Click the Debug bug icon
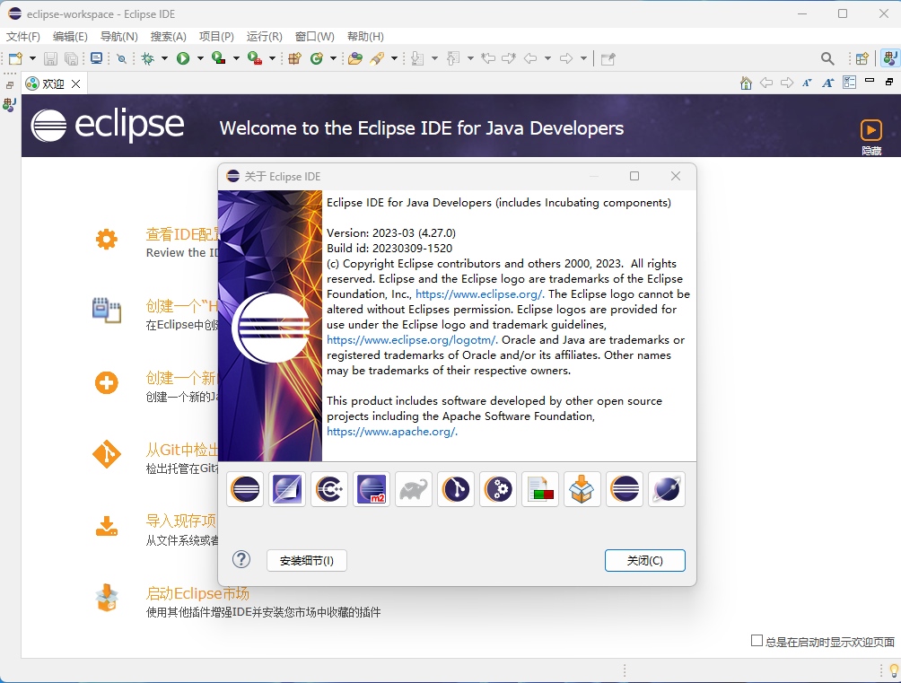 [x=148, y=58]
